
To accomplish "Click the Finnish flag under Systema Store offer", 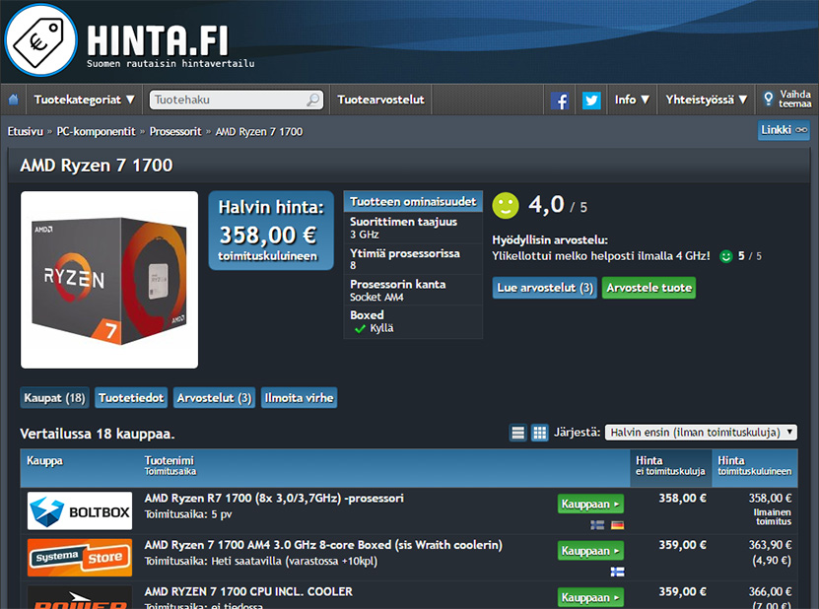I will [x=617, y=572].
